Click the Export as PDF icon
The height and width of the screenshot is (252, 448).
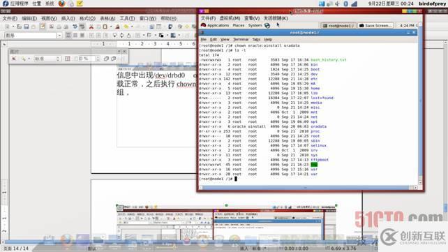click(x=52, y=27)
